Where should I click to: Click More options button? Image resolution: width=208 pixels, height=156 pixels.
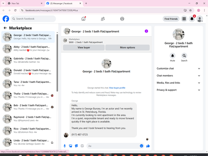click(127, 47)
